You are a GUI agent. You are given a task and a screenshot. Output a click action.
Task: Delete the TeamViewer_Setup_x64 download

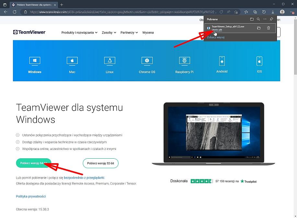tap(268, 28)
